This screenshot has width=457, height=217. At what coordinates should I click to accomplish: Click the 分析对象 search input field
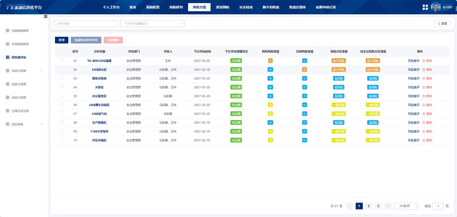[86, 23]
